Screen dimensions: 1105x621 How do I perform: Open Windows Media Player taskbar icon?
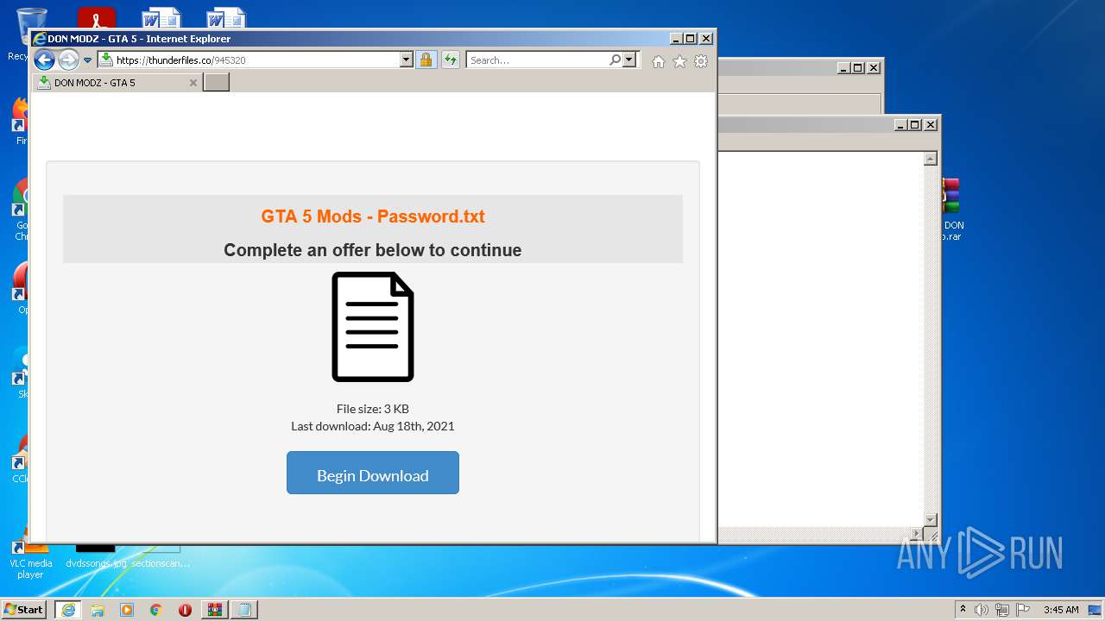pyautogui.click(x=127, y=610)
